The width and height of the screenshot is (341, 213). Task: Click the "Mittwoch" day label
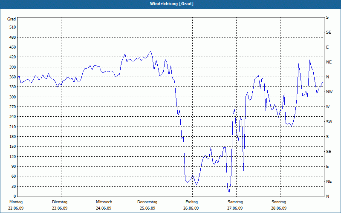[x=104, y=202]
